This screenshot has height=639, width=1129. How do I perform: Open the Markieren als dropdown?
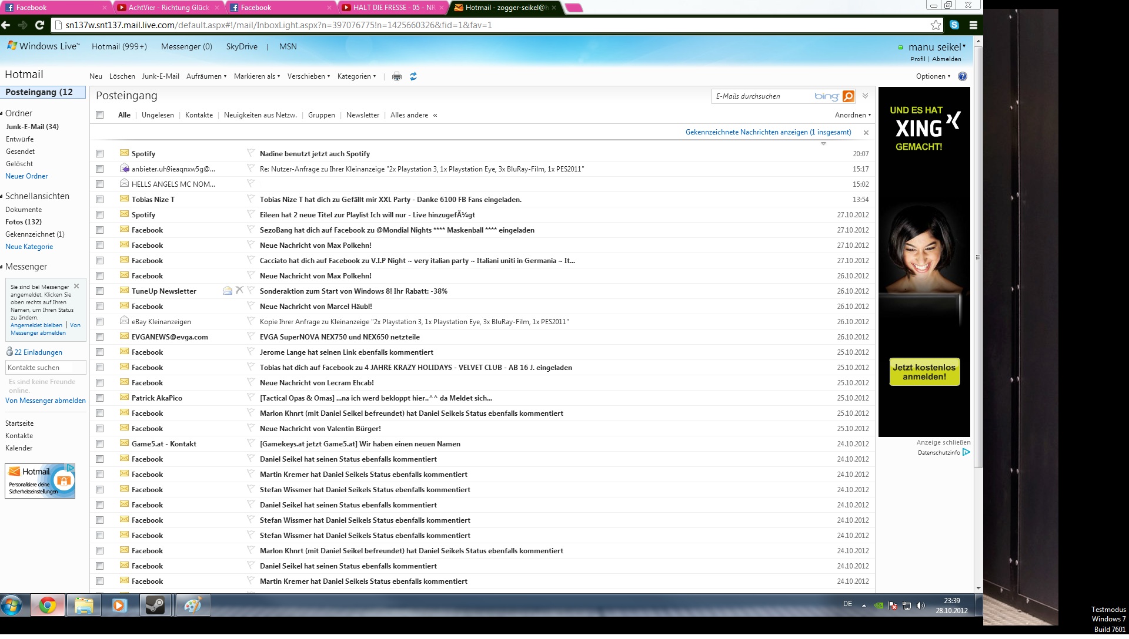coord(257,76)
